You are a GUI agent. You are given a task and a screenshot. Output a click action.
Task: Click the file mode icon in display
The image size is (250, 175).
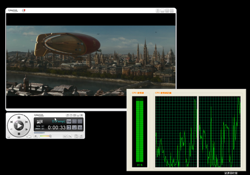[x=40, y=122]
